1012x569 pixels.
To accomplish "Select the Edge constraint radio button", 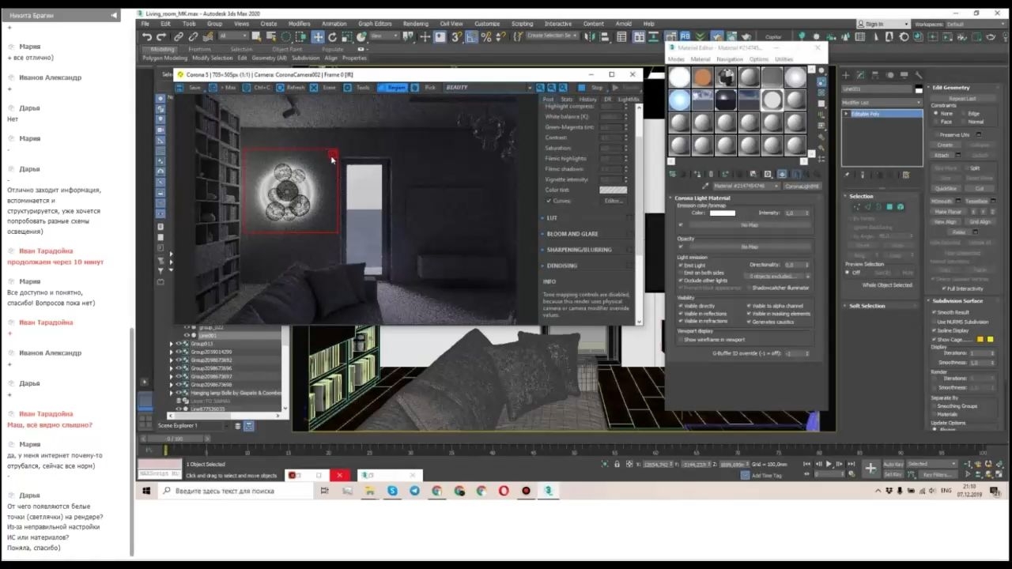I will 963,114.
